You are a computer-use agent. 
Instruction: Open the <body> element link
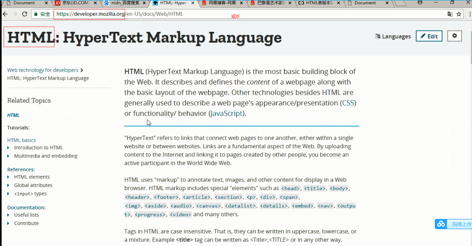338,188
